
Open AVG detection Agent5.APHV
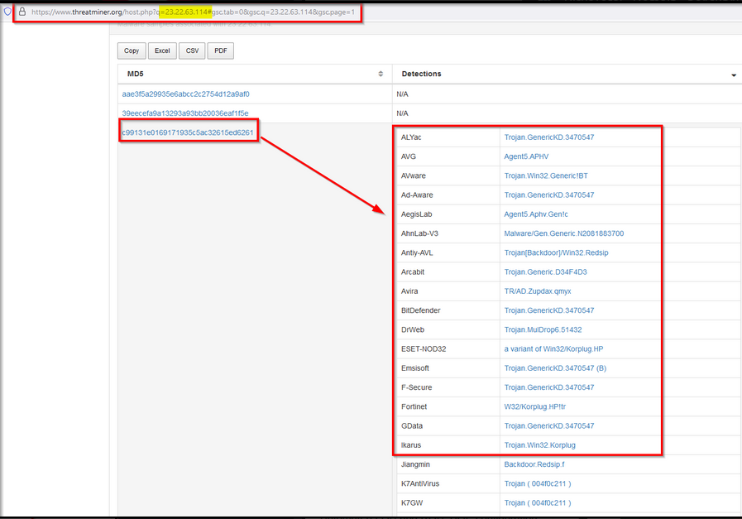526,156
